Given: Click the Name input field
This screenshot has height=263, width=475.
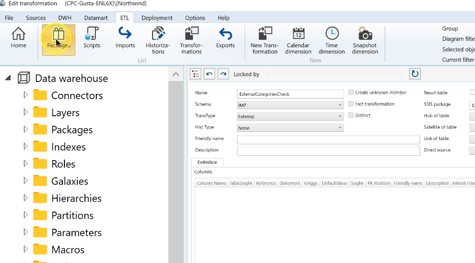Looking at the screenshot, I should [x=290, y=94].
